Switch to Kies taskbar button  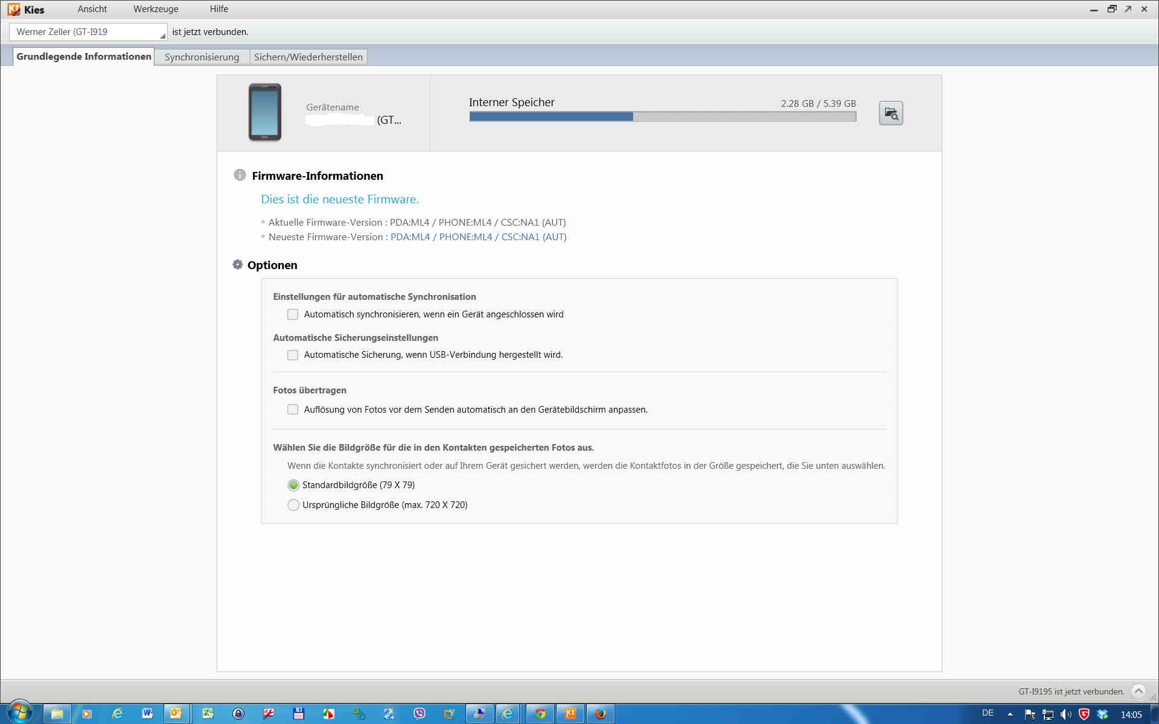click(x=570, y=714)
